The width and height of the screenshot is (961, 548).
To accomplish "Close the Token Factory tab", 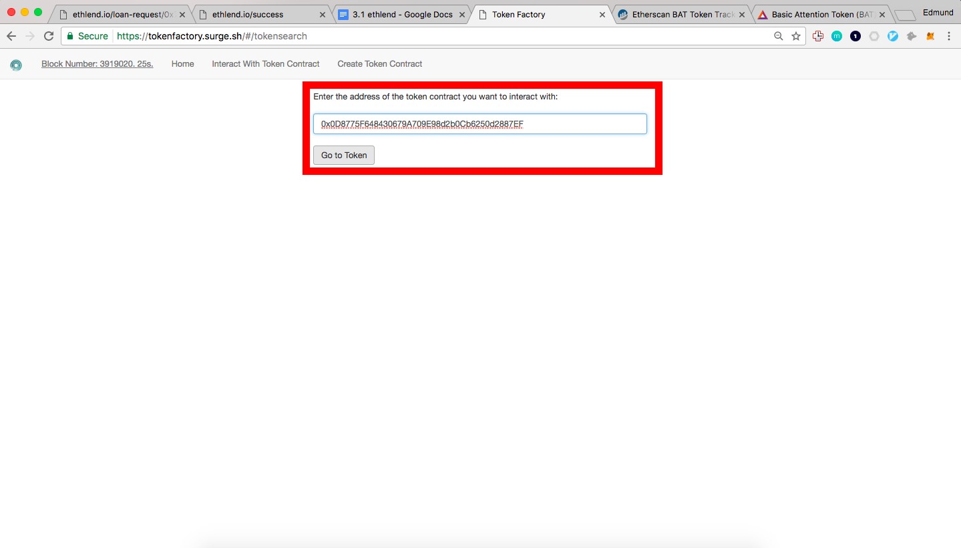I will (x=602, y=14).
